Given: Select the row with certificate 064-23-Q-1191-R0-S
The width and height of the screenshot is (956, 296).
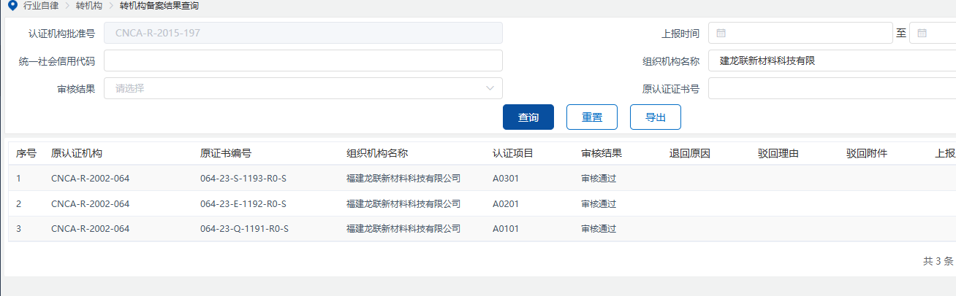Looking at the screenshot, I should pyautogui.click(x=243, y=229).
